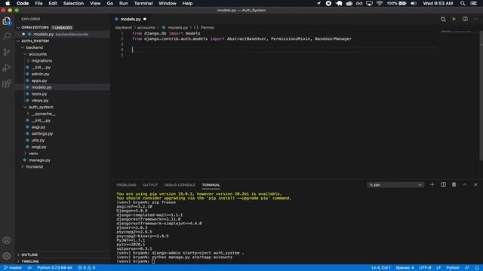Open the Explorer view in activity bar
The width and height of the screenshot is (483, 271).
[x=7, y=20]
